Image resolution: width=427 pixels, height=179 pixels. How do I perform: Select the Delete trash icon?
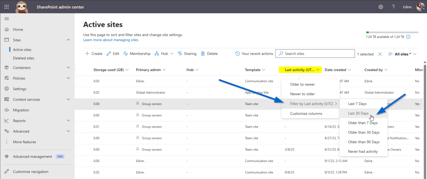point(203,53)
